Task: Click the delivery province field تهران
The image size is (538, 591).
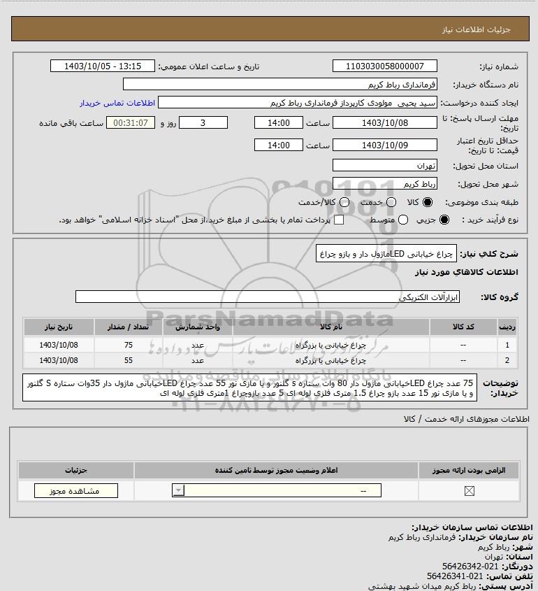Action: [385, 166]
